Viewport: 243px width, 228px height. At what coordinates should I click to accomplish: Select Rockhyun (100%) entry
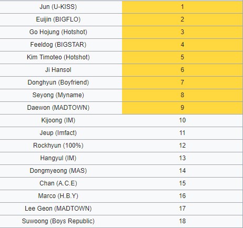[58, 146]
